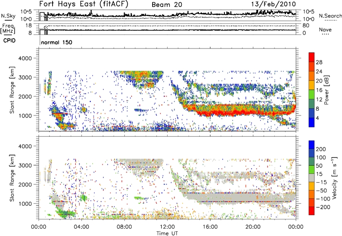Viewport: 342px width, 236px height.
Task: Click the 'normal 150' CPID text
Action: point(56,42)
